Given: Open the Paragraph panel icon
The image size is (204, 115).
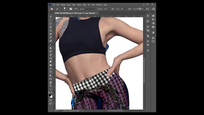Looking at the screenshot, I should 148,45.
